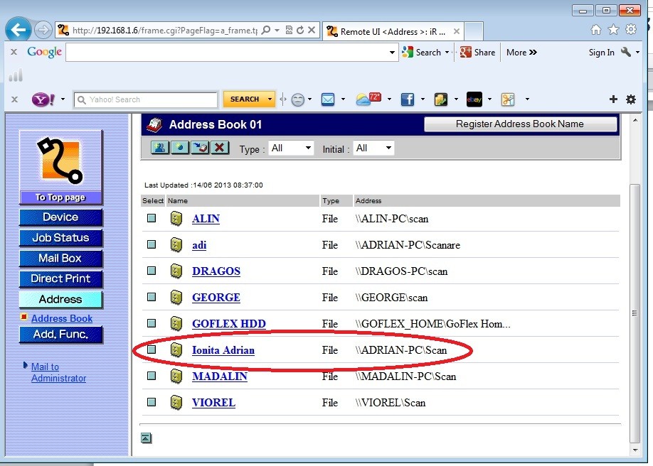The image size is (653, 466).
Task: Open the Job Status menu
Action: coord(60,237)
